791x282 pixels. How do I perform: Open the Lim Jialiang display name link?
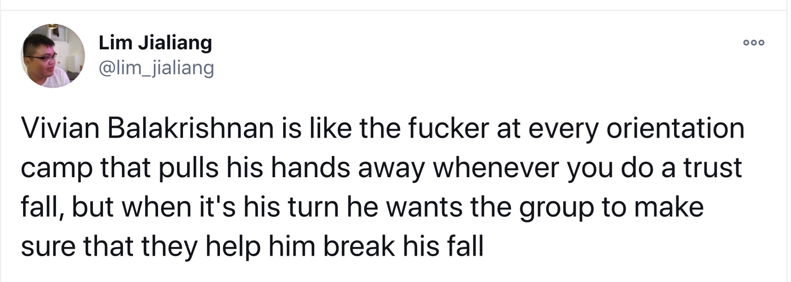pos(155,42)
